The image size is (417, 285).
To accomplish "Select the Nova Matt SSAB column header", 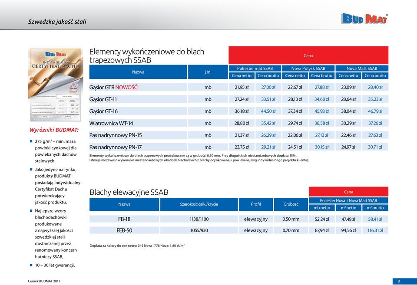I will tap(362, 68).
